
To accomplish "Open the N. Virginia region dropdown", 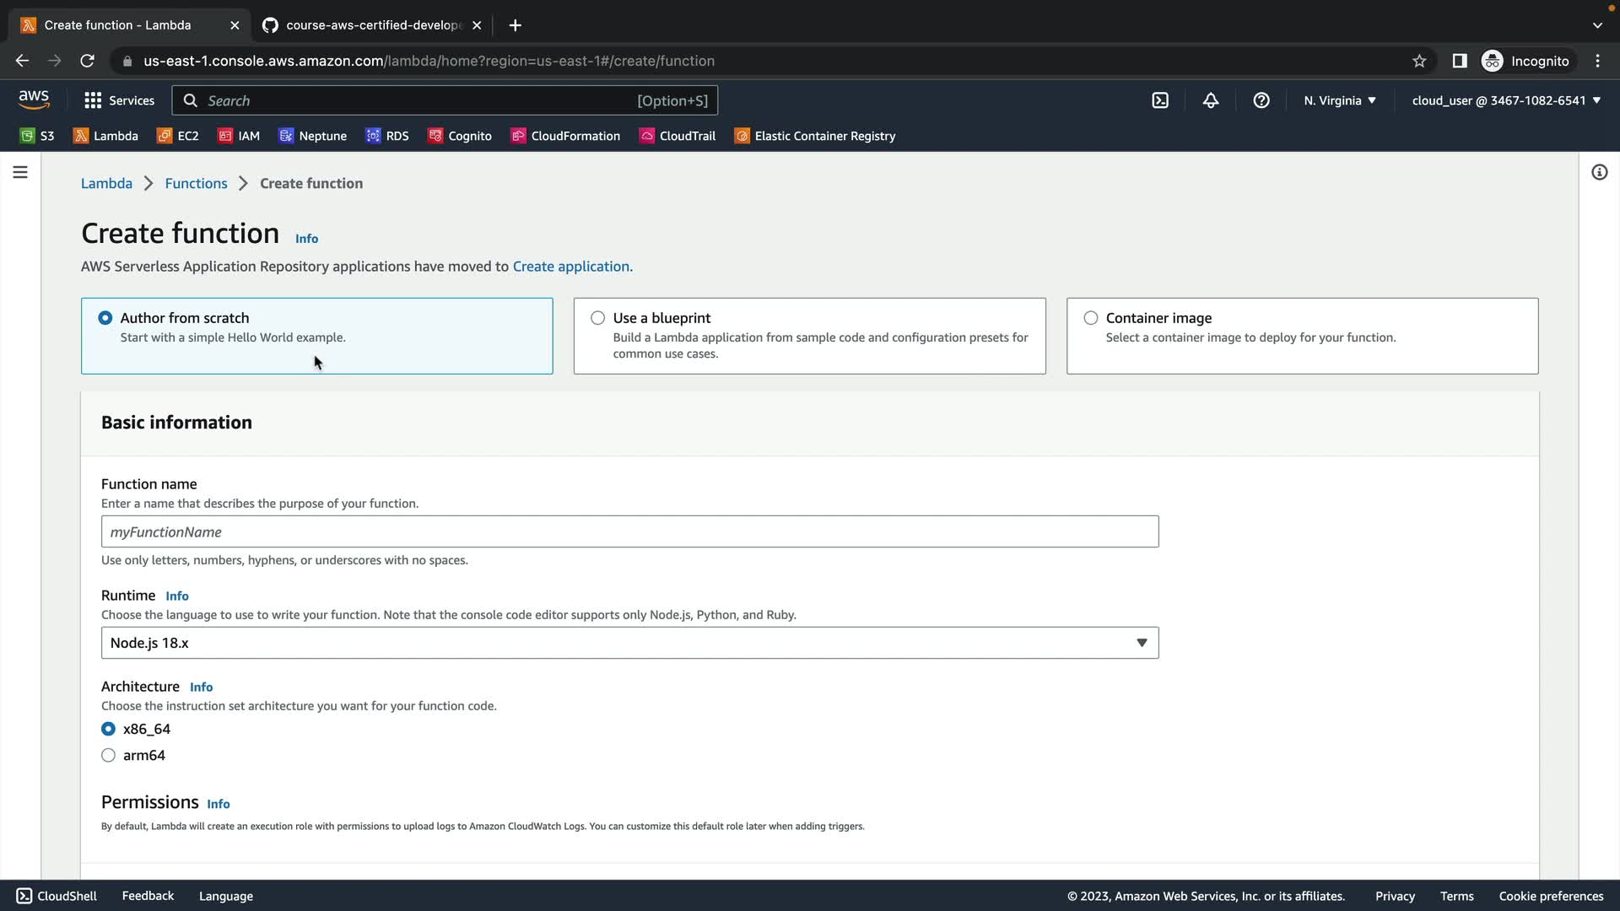I will [1339, 100].
